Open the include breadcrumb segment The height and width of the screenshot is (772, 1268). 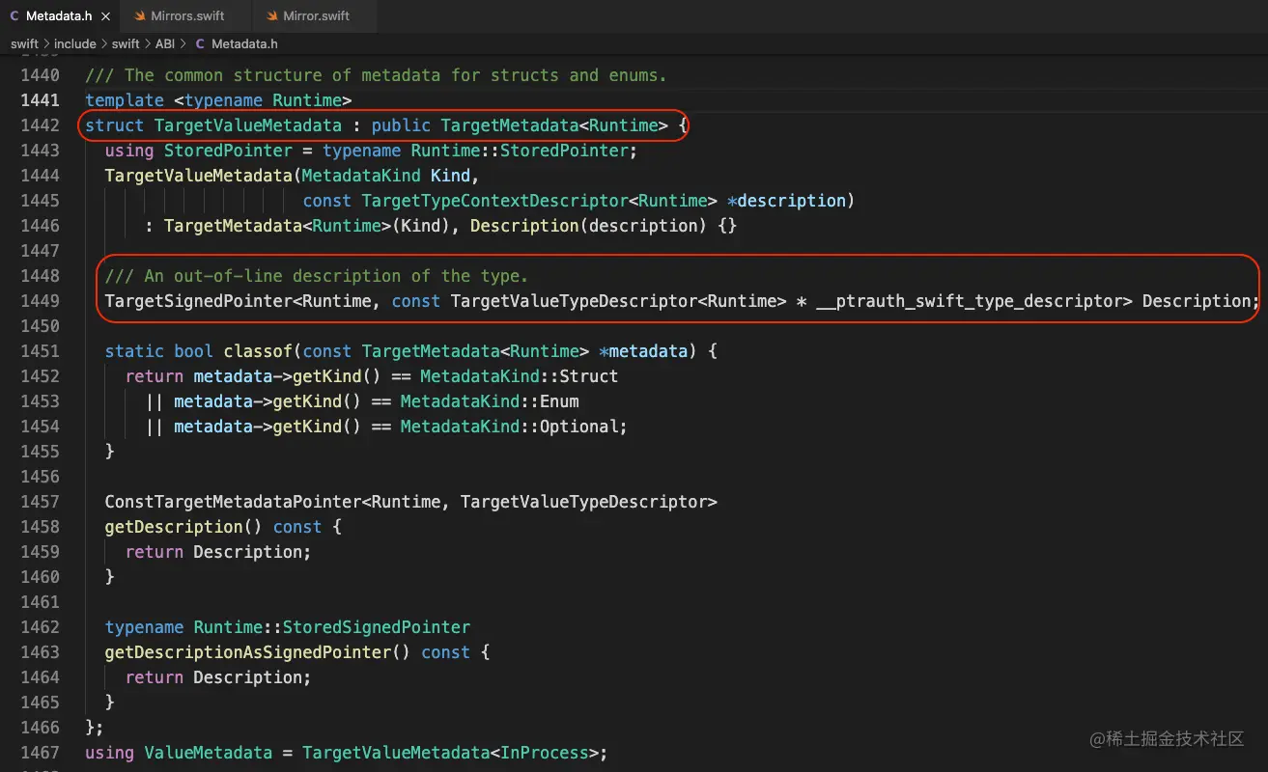[x=74, y=43]
